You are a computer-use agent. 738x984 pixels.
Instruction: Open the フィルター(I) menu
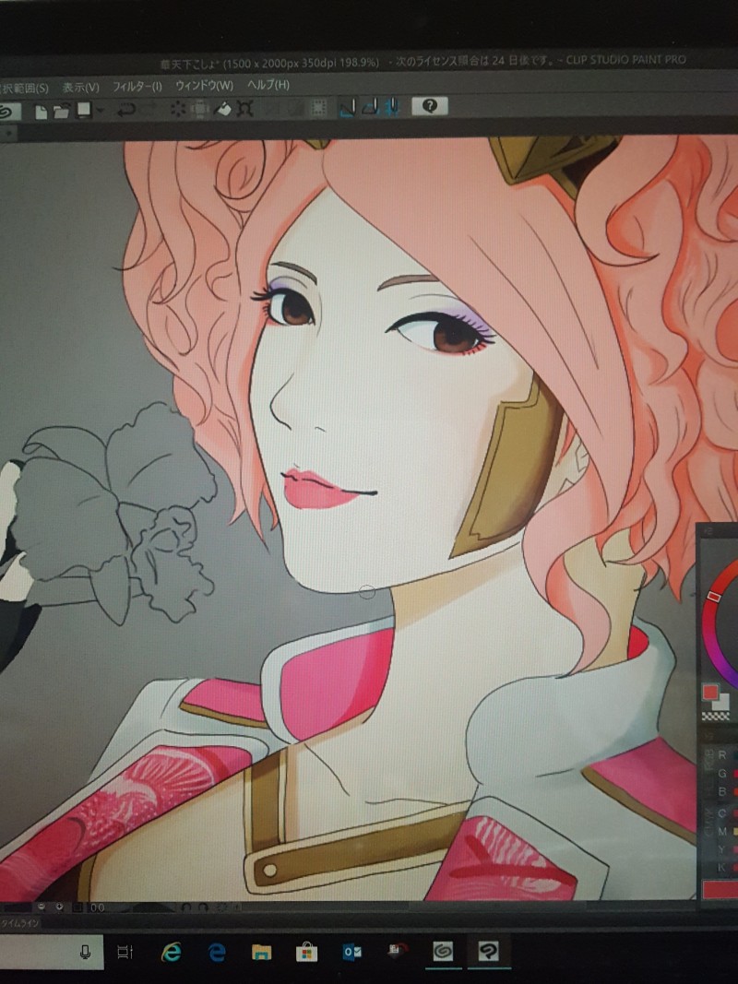tap(137, 86)
